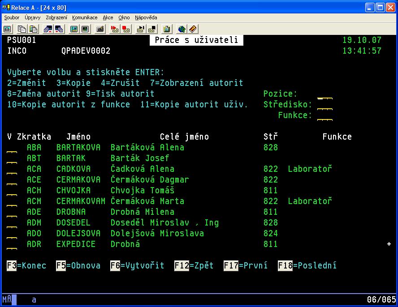Click the F3=Konec function key
The image size is (398, 307).
26,265
